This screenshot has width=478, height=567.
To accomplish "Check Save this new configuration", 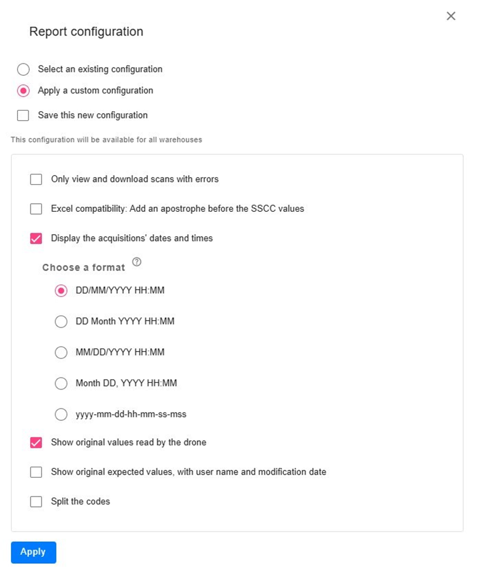I will (23, 115).
